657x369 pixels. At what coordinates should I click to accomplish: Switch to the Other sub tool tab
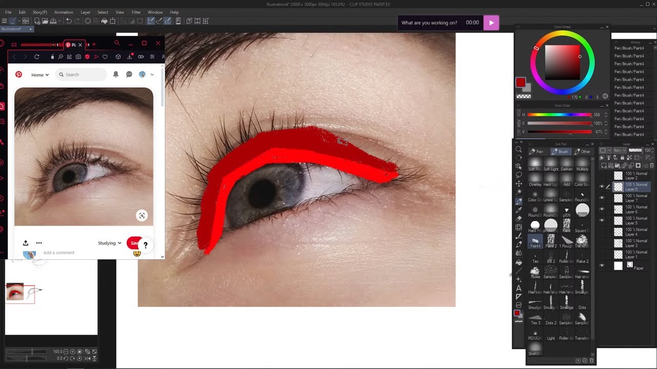(582, 152)
